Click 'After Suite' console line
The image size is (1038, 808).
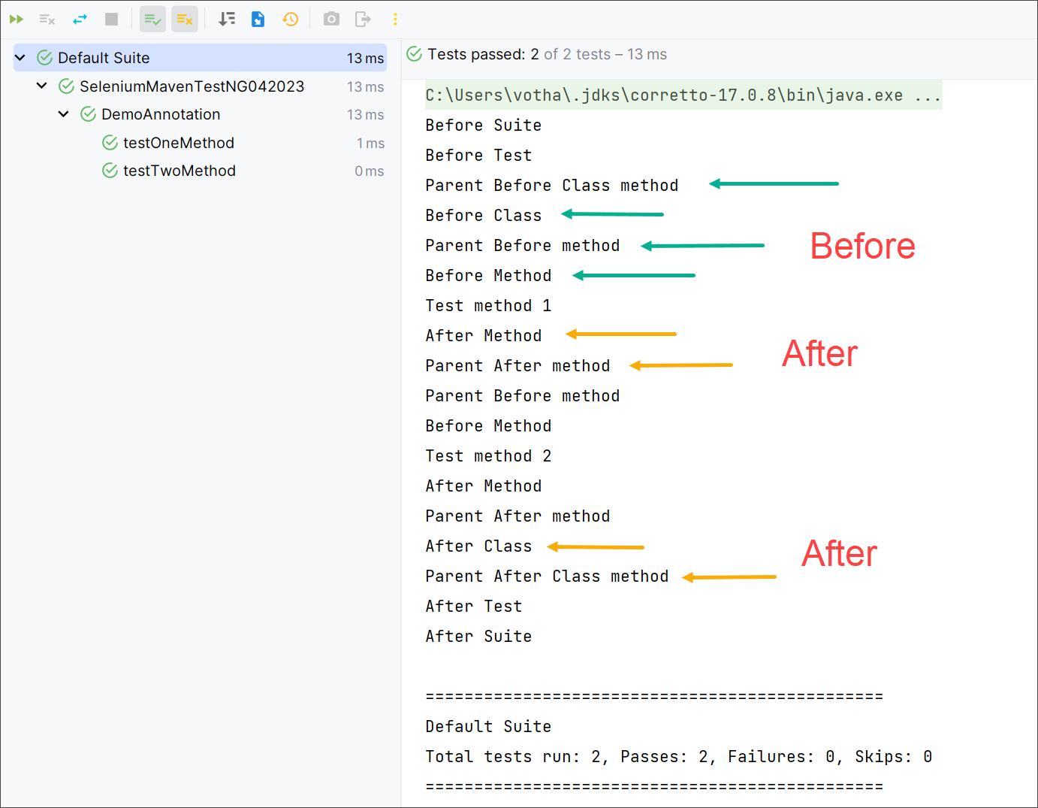(x=478, y=637)
